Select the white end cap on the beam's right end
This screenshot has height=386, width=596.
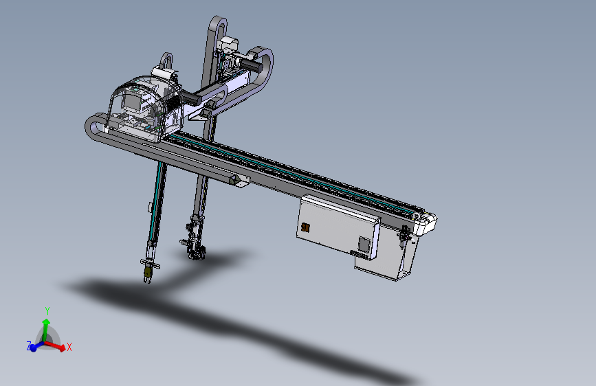(x=425, y=223)
